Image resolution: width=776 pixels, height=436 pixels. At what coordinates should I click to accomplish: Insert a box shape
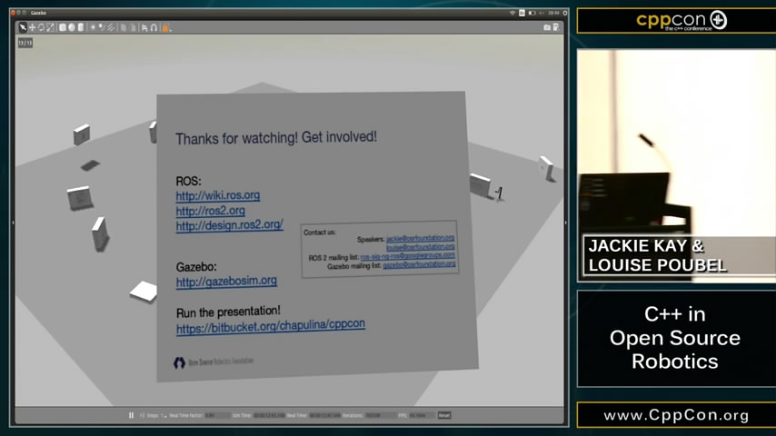(63, 28)
